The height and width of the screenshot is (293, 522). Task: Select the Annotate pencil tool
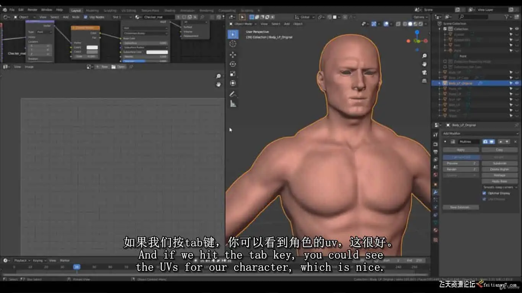click(233, 94)
